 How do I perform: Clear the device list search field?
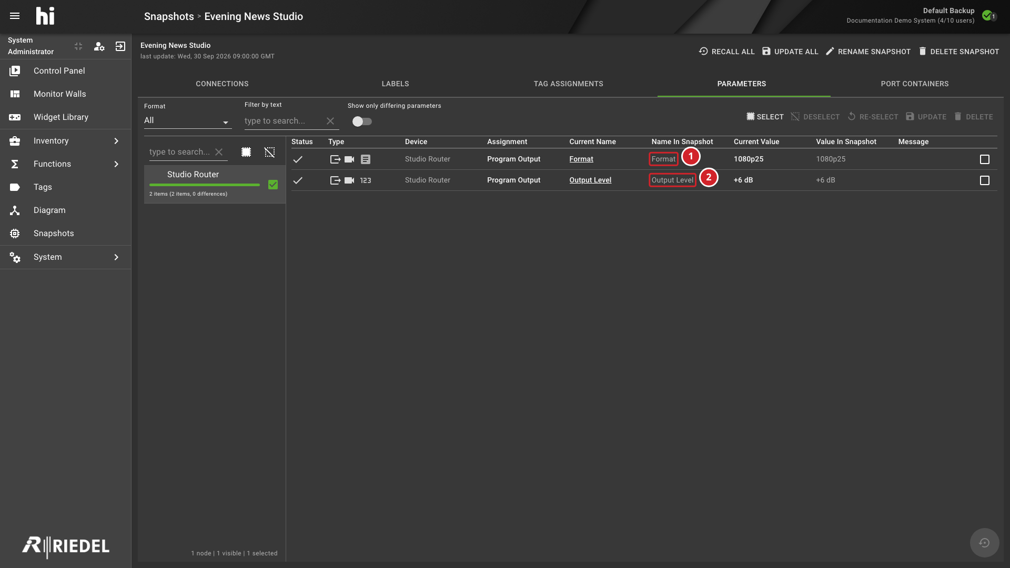coord(219,152)
